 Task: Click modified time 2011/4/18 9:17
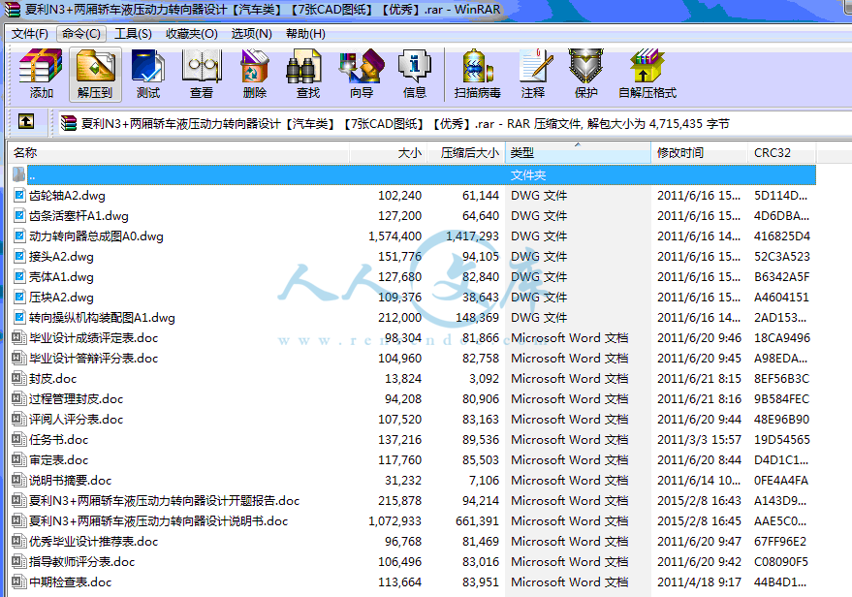tap(699, 581)
